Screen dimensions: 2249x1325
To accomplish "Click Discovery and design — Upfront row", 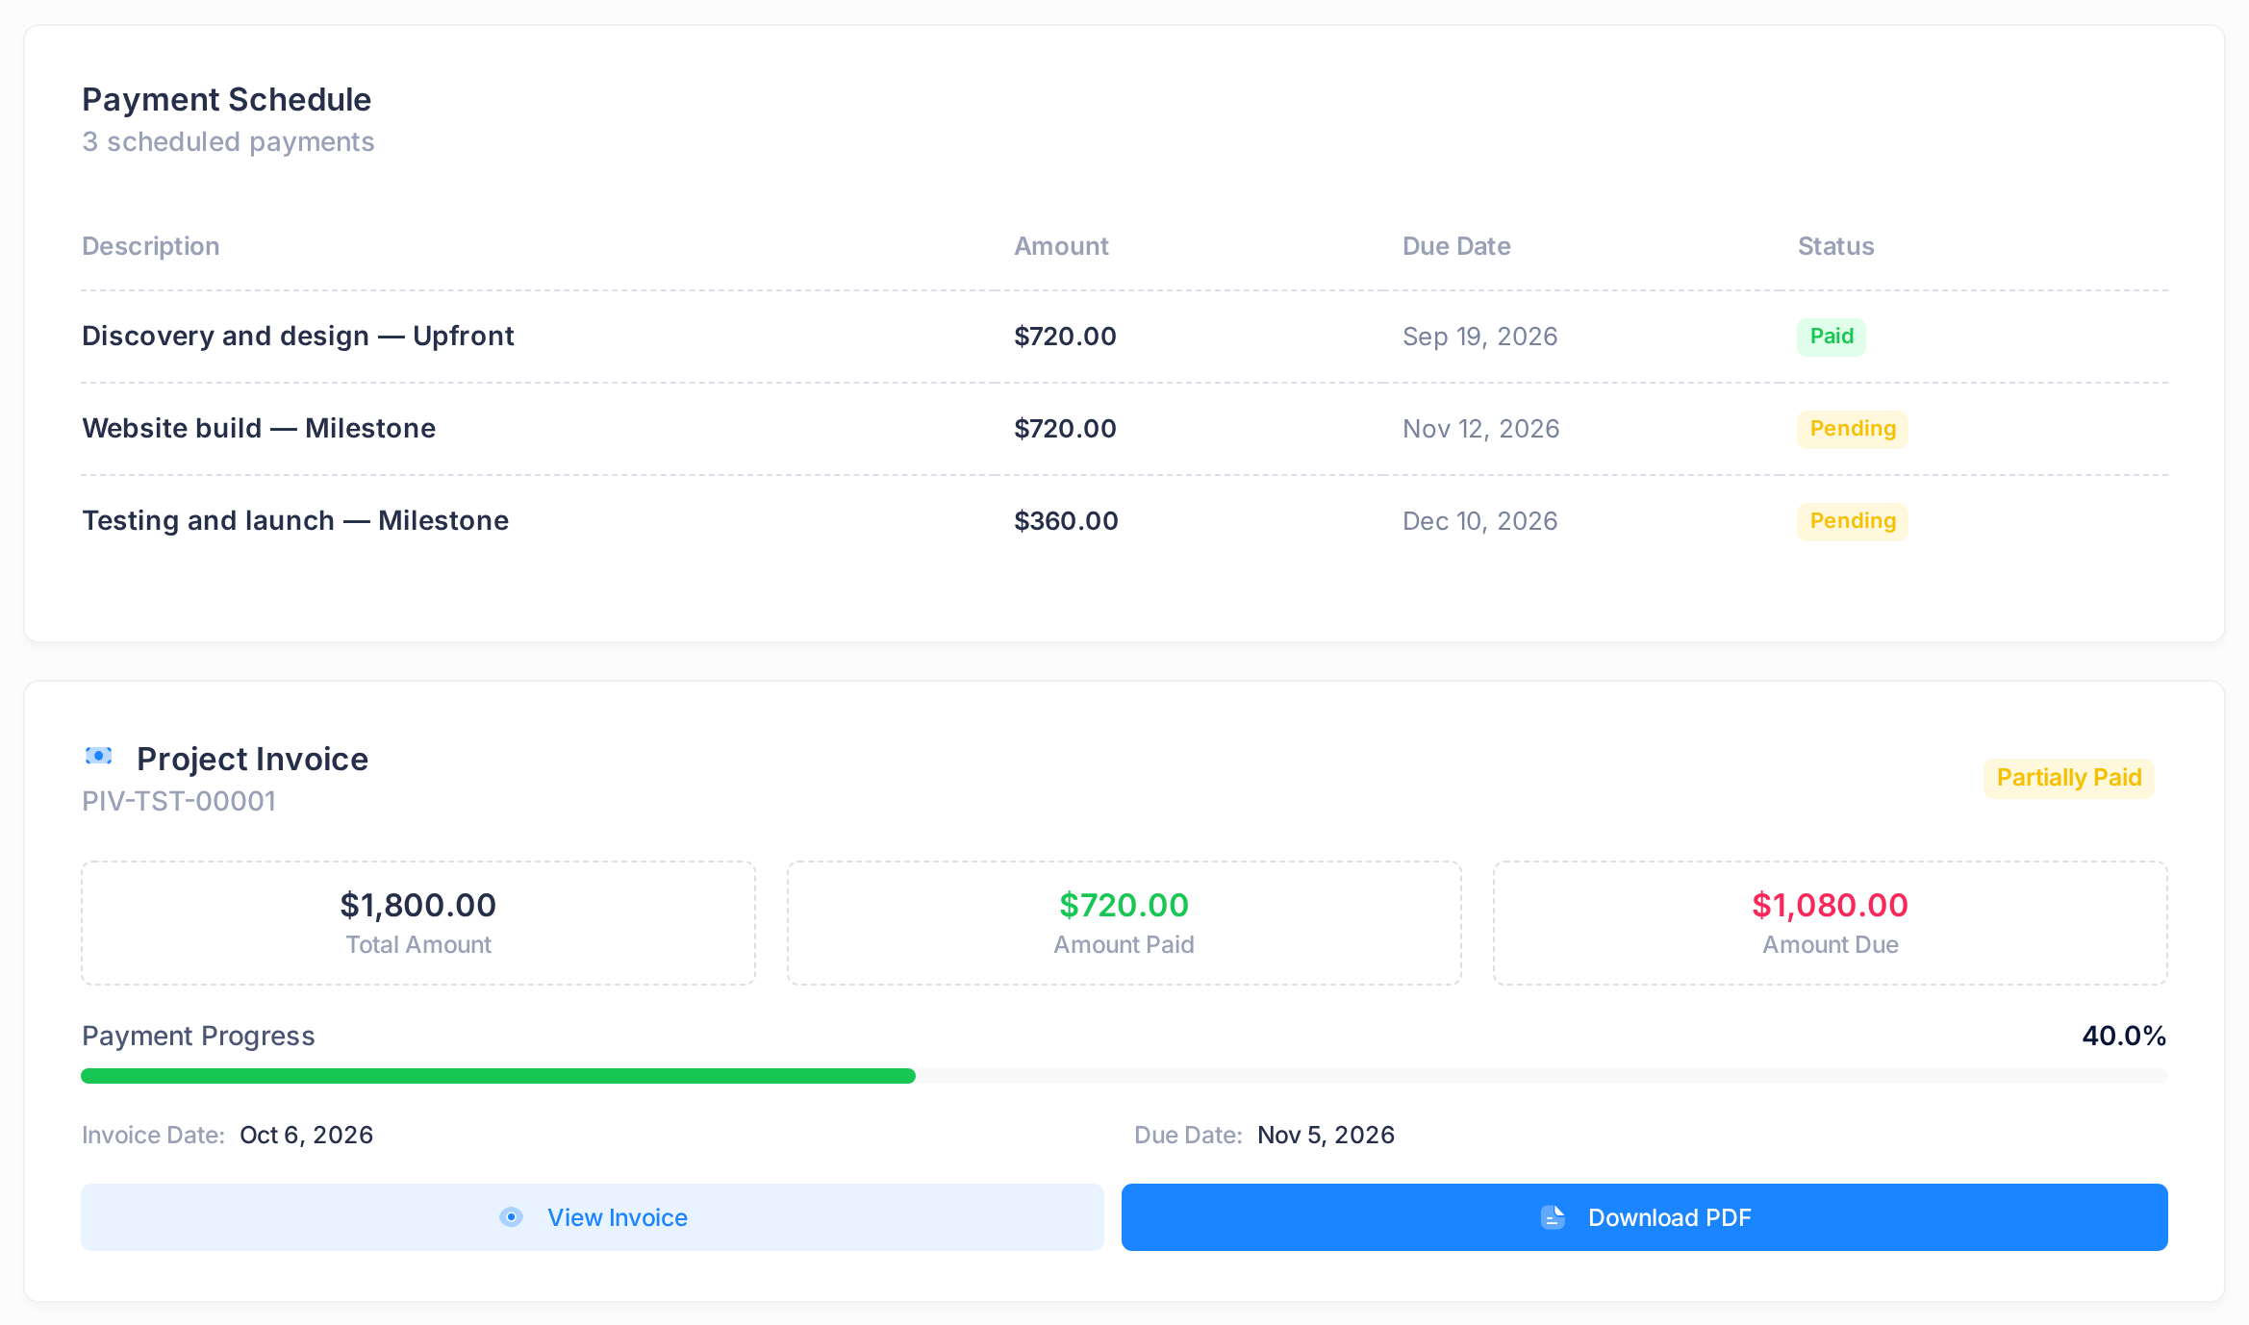I will pos(1124,337).
